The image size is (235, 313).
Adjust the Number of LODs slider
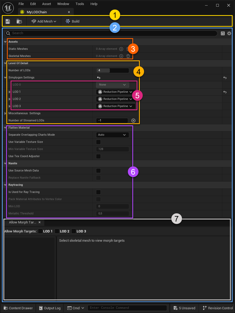(112, 70)
